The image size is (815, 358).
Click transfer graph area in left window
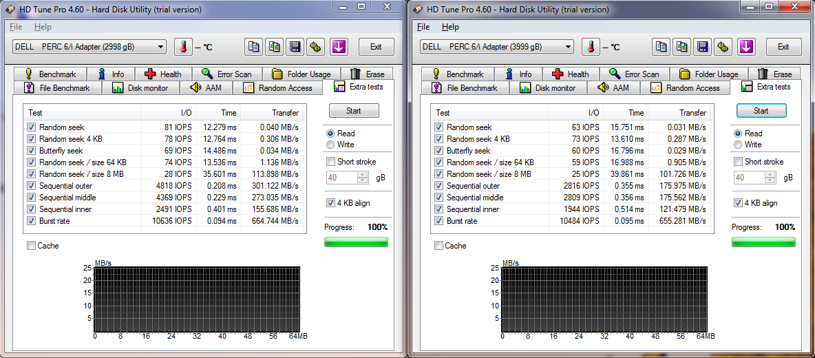click(x=197, y=299)
